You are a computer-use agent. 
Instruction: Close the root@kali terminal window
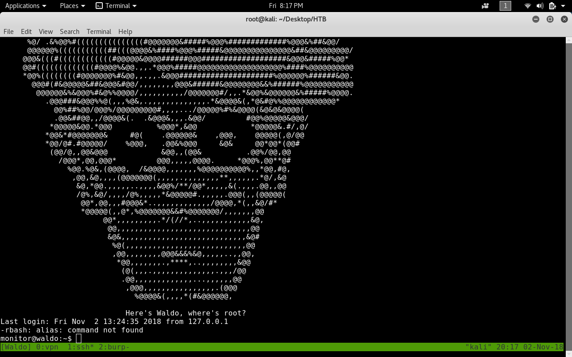pos(564,19)
